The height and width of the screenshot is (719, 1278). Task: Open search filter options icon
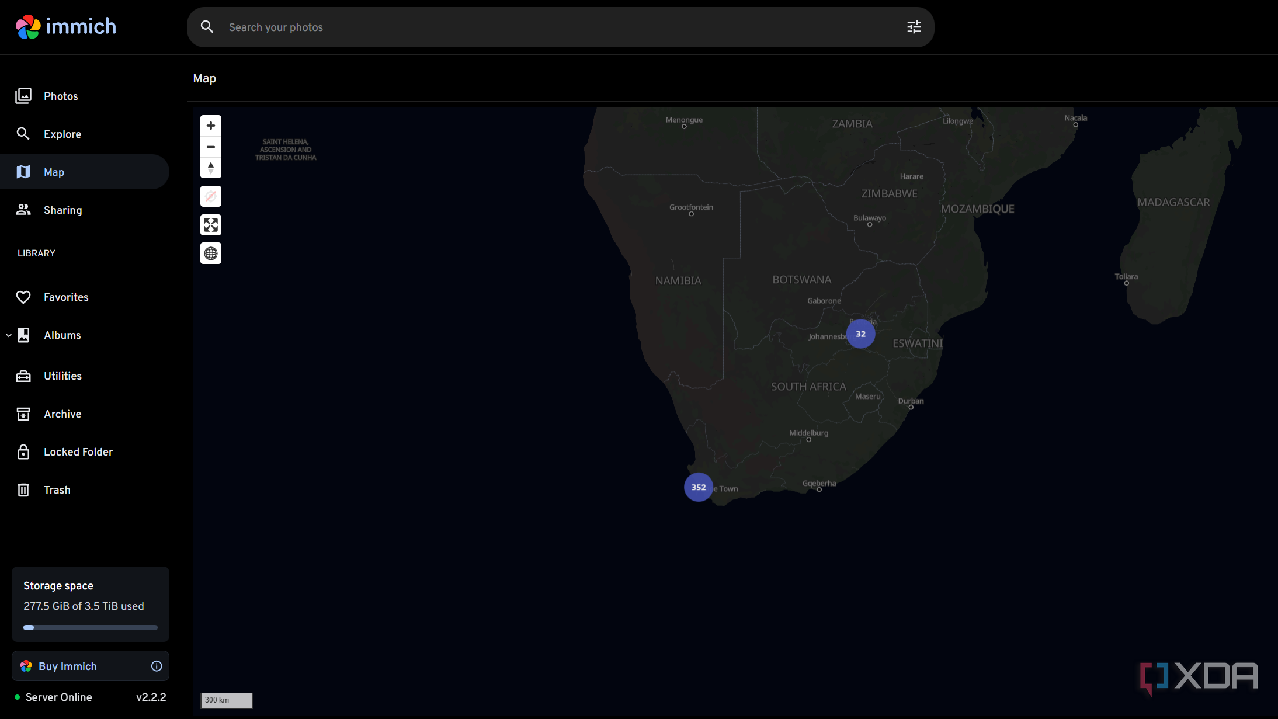click(914, 27)
